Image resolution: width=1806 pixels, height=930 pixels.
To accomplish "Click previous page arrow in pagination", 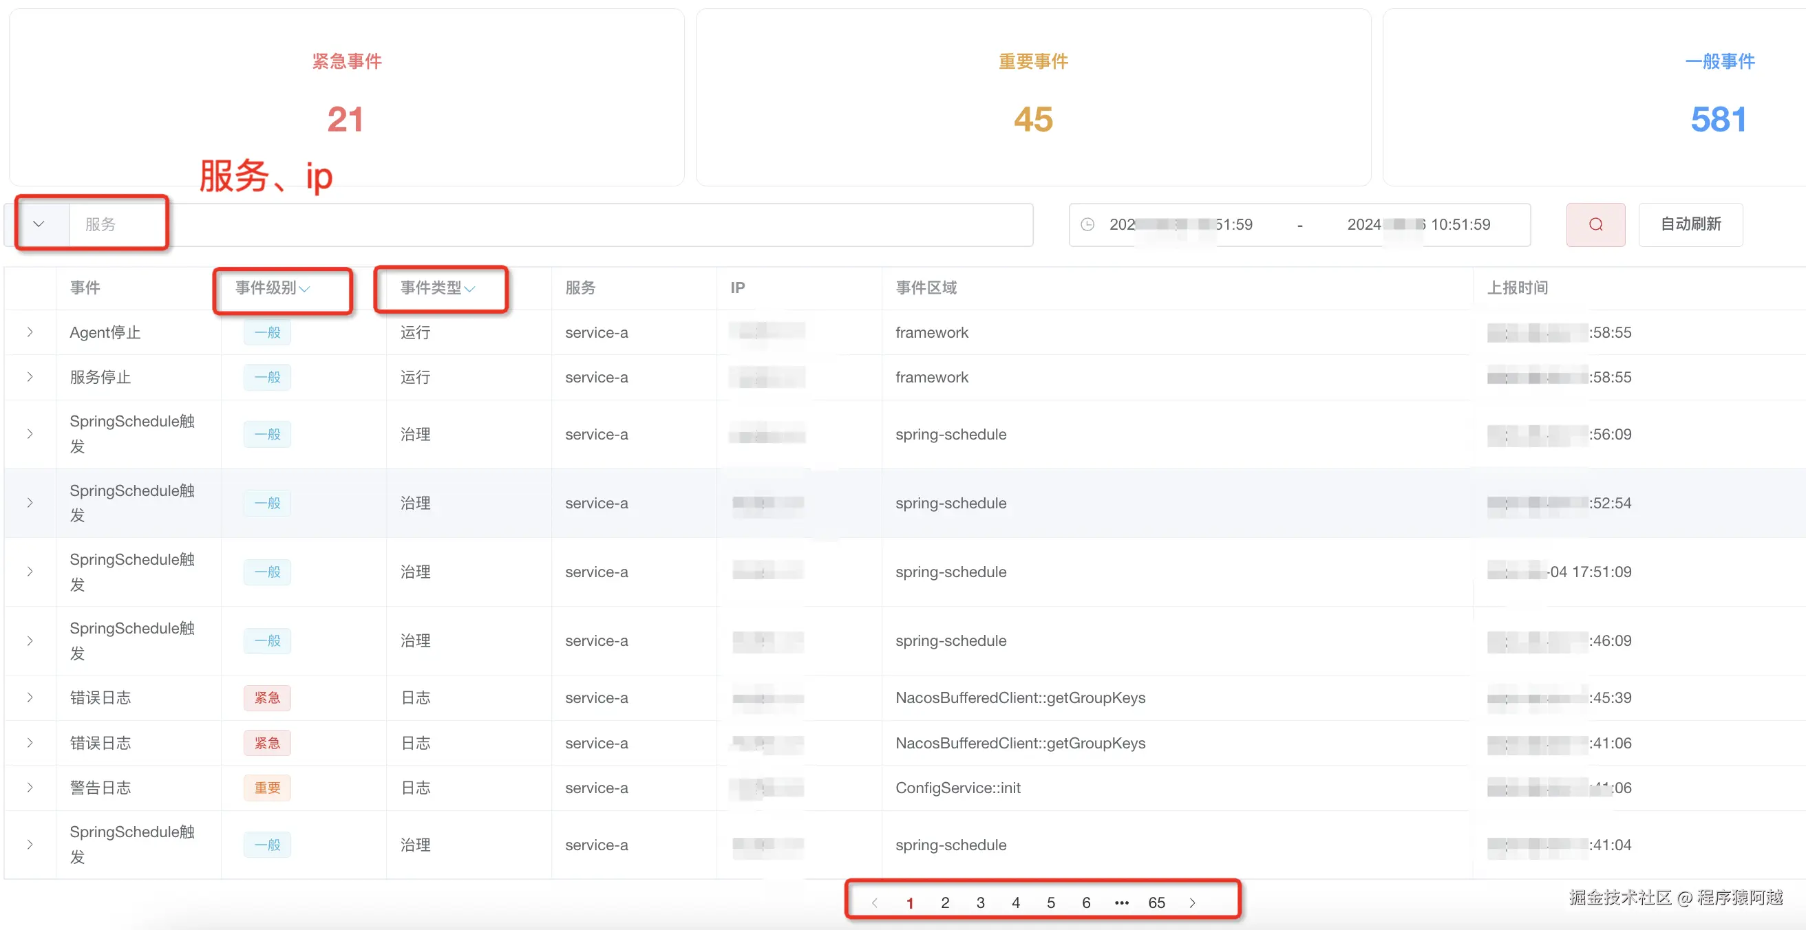I will pos(874,902).
